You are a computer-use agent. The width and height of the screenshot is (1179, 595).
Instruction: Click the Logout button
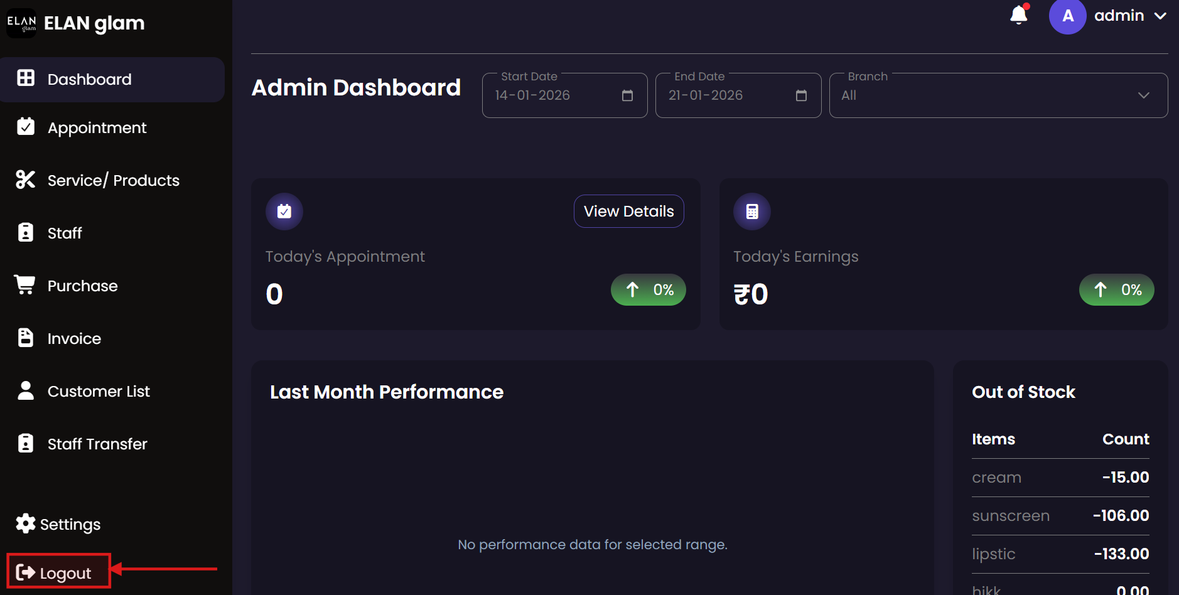click(x=58, y=572)
